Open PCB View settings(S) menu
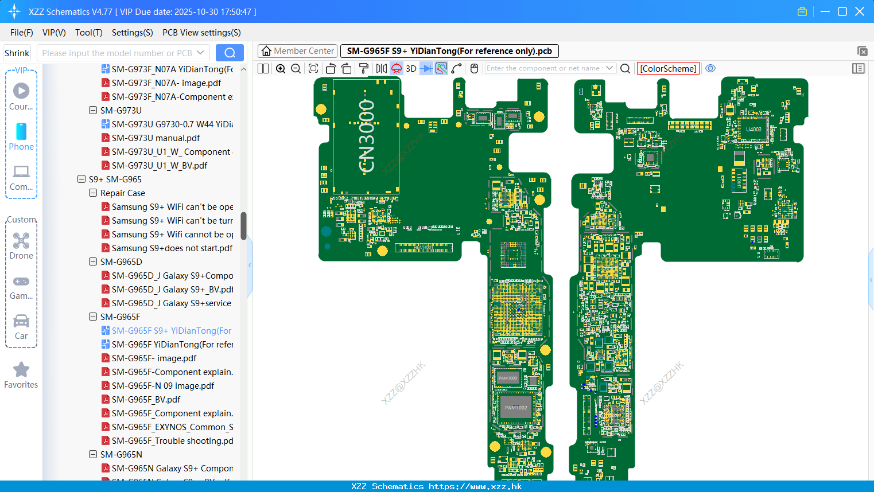874x492 pixels. (x=201, y=33)
